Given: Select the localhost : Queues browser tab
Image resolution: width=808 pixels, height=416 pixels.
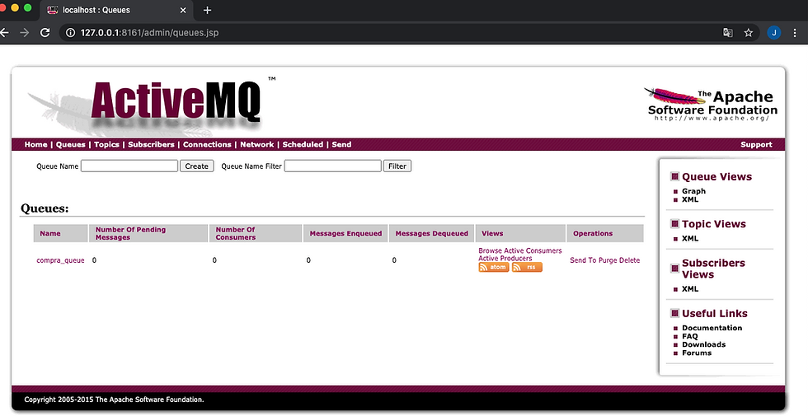Looking at the screenshot, I should [x=116, y=10].
